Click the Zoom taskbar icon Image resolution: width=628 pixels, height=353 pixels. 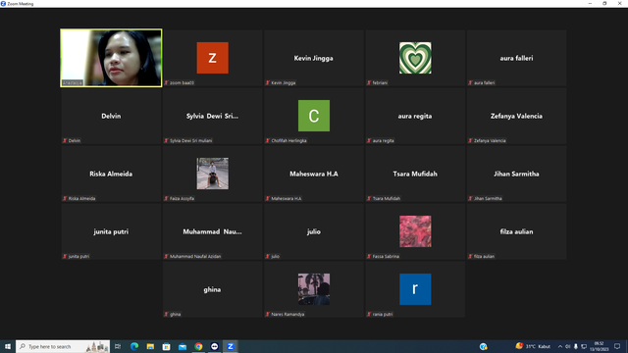pos(231,346)
